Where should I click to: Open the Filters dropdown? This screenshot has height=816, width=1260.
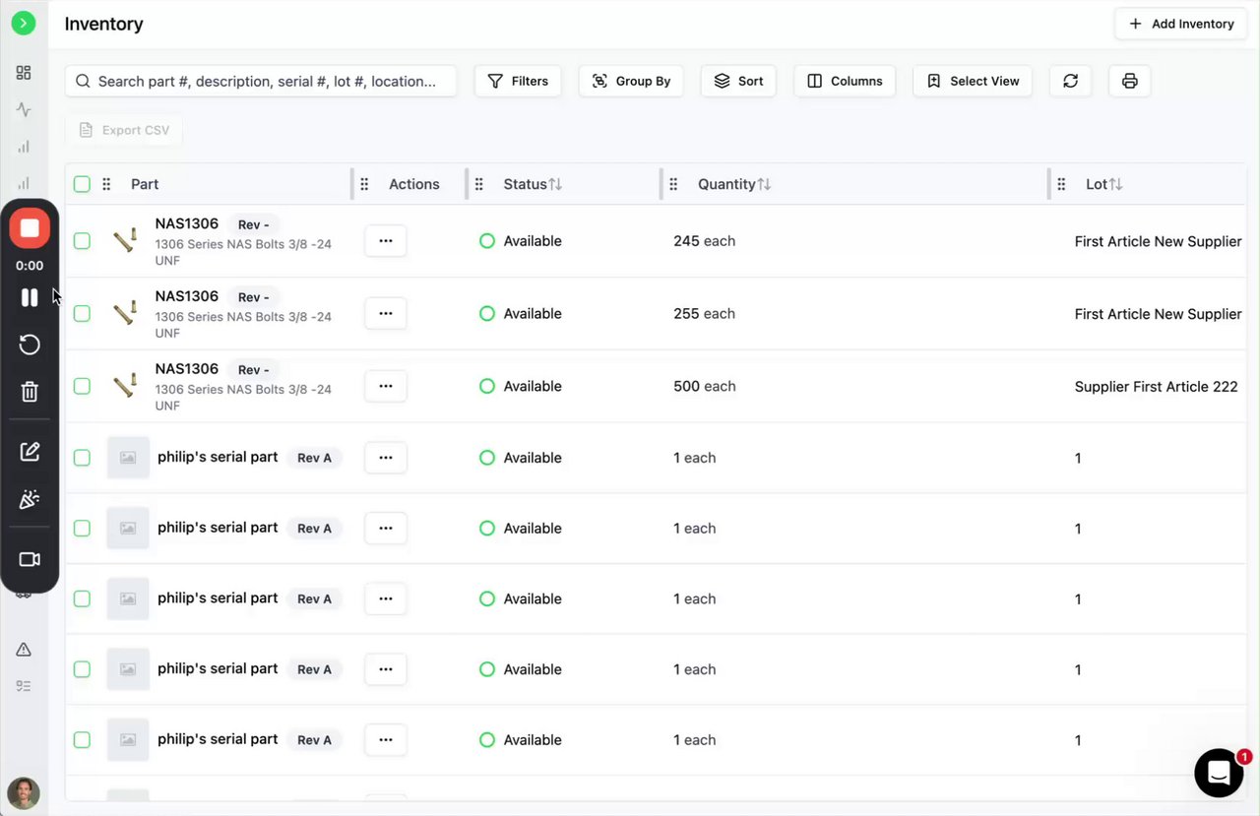pyautogui.click(x=518, y=81)
